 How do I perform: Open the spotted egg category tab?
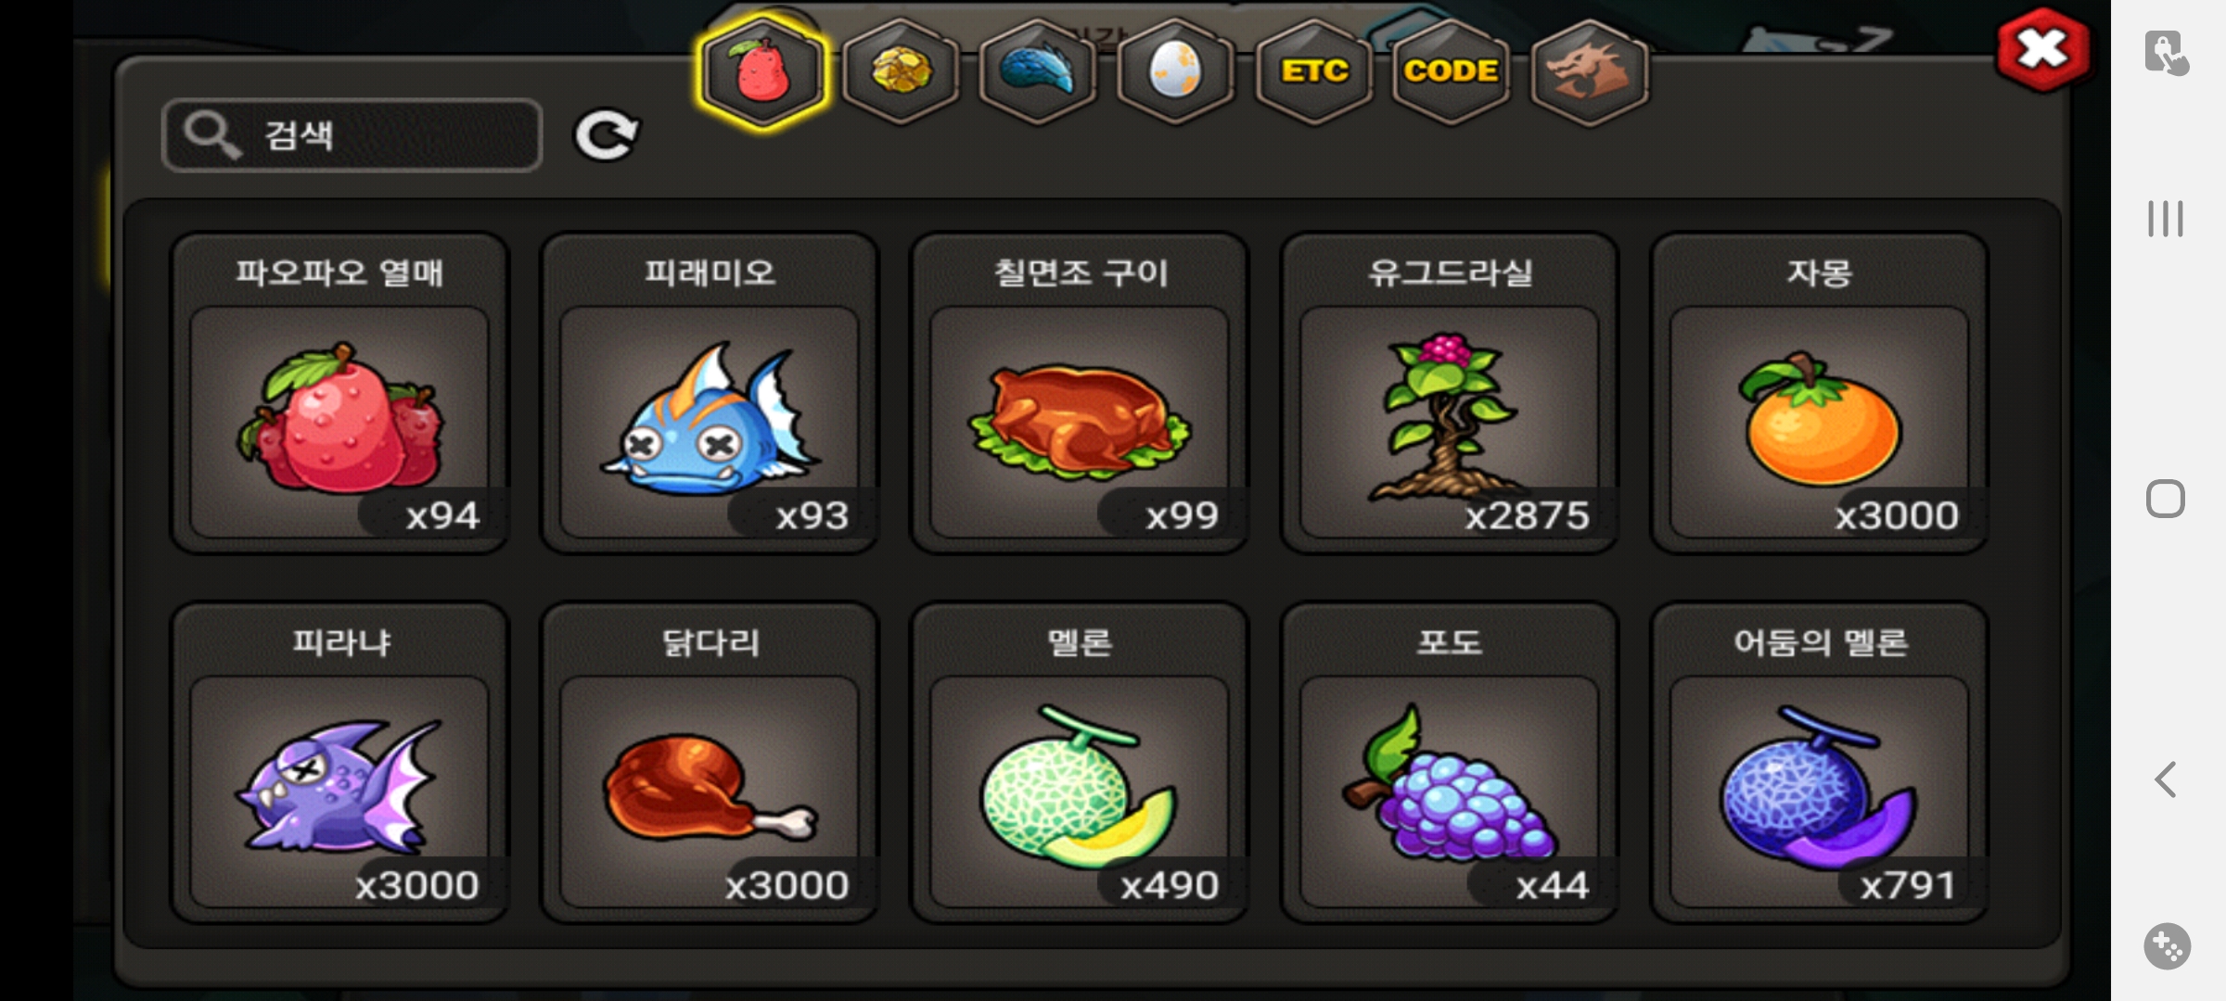pos(1175,71)
